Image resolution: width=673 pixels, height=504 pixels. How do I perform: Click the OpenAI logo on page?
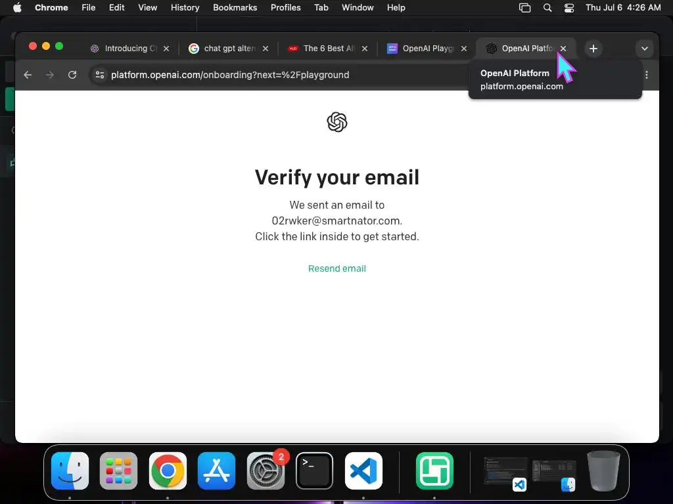337,122
